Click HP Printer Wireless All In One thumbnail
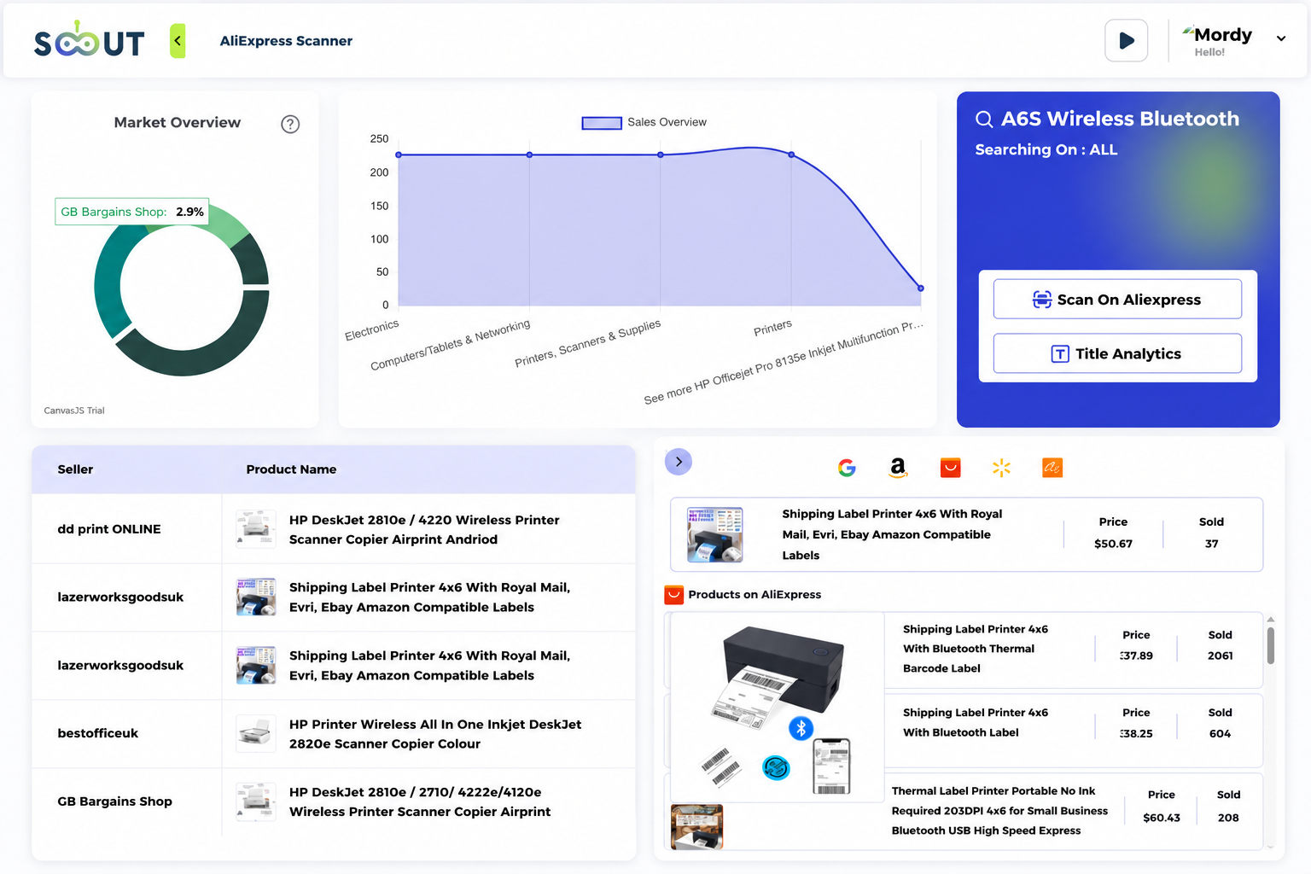Viewport: 1311px width, 874px height. (256, 734)
